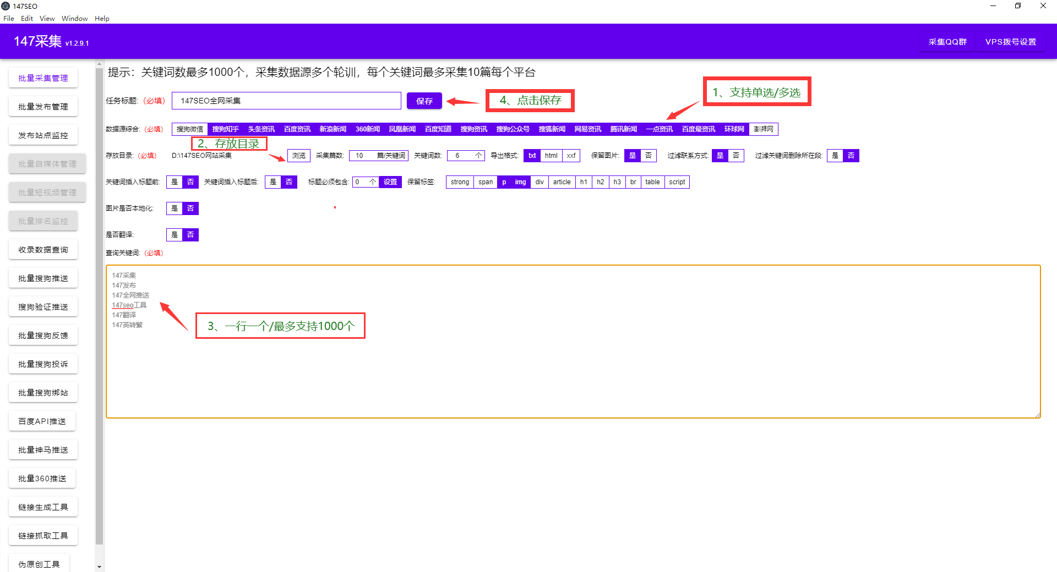Set 过滤联系方式 to 否

[x=736, y=156]
